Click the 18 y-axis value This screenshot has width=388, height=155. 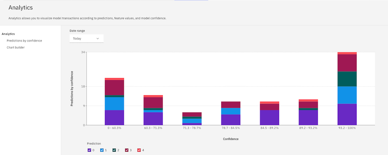click(x=83, y=87)
